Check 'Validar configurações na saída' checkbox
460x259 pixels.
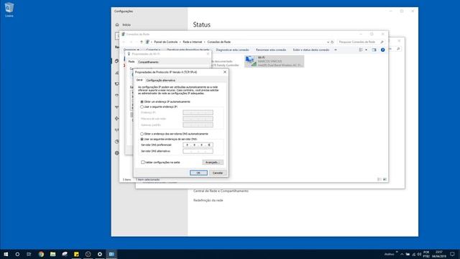[x=143, y=163]
